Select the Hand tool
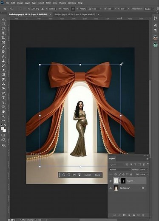Viewport: 159px width, 221px height. click(x=3, y=111)
